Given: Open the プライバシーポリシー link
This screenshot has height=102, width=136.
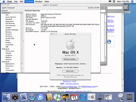Looking at the screenshot, I should [x=72, y=84].
